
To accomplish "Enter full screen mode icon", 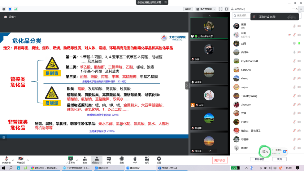I will (221, 9).
